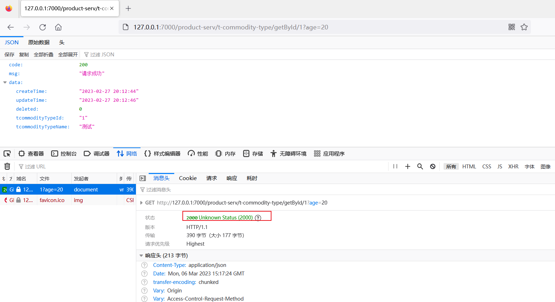
Task: Open the 请求 request tab in details
Action: point(211,178)
